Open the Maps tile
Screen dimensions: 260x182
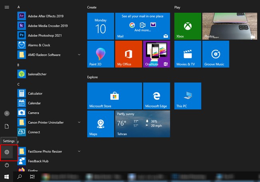tap(101, 124)
